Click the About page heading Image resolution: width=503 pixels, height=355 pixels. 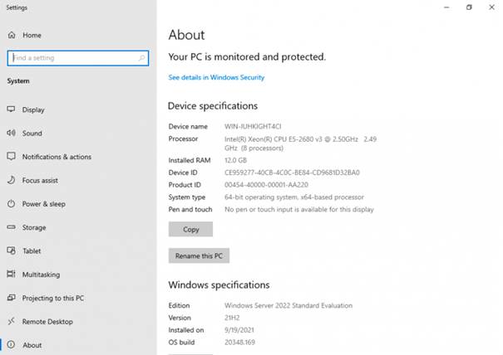point(186,35)
